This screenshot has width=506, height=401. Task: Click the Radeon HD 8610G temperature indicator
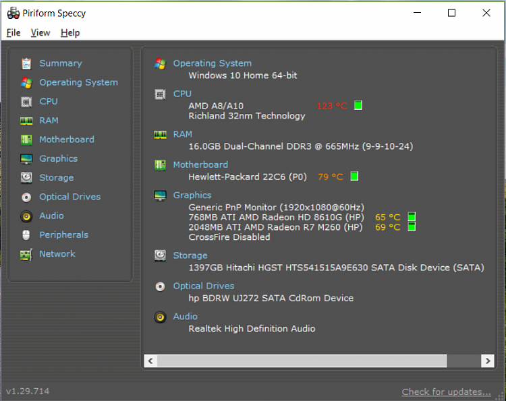click(412, 216)
